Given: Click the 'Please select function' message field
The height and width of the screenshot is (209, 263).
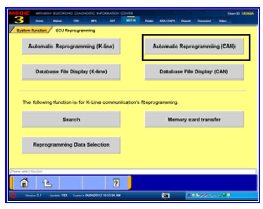Looking at the screenshot, I should (x=133, y=171).
